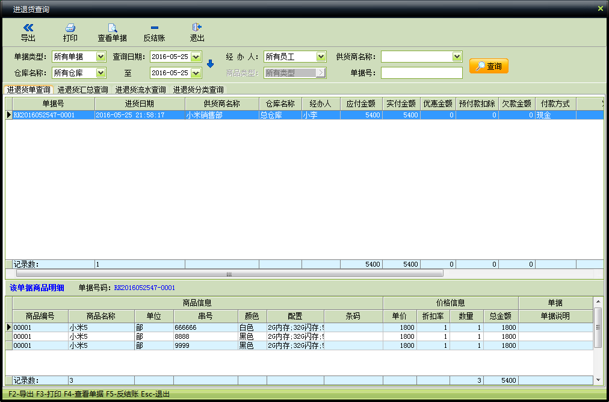Click the blue down arrow beside dates
The image size is (609, 402).
pyautogui.click(x=210, y=64)
